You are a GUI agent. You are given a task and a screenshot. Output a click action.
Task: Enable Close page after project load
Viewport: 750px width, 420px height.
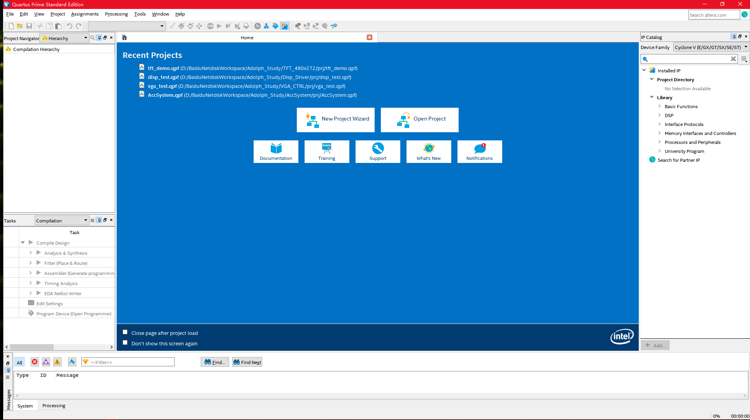(x=125, y=332)
